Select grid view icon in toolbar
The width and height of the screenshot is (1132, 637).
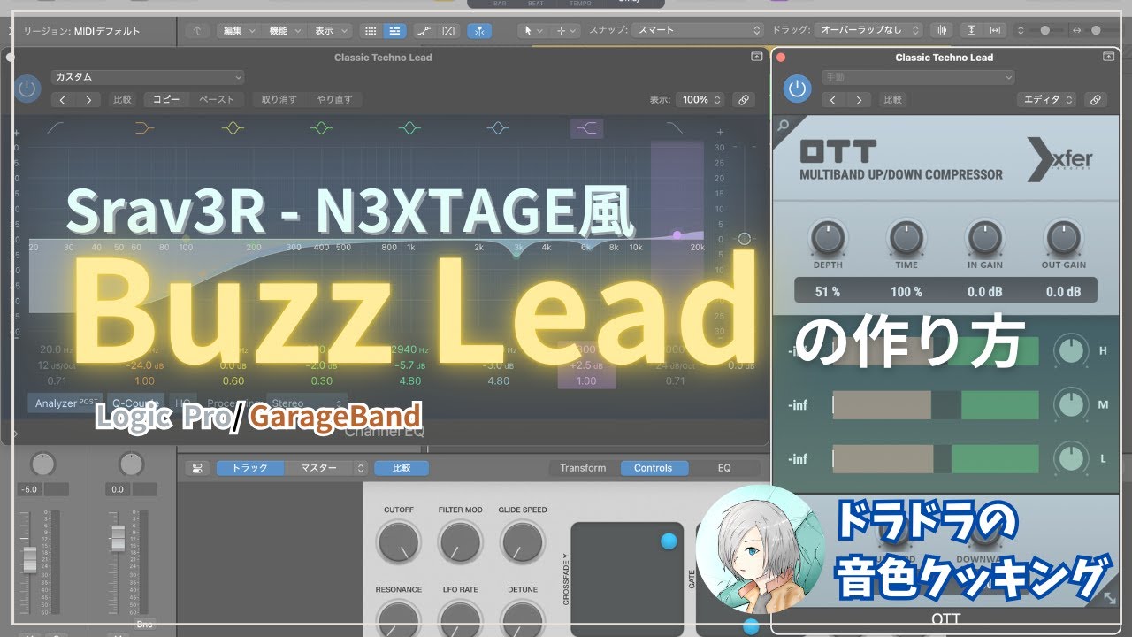tap(371, 30)
